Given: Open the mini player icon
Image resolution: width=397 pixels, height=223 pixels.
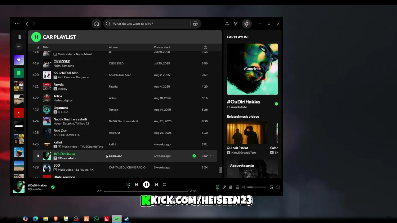Looking at the screenshot, I should click(271, 187).
